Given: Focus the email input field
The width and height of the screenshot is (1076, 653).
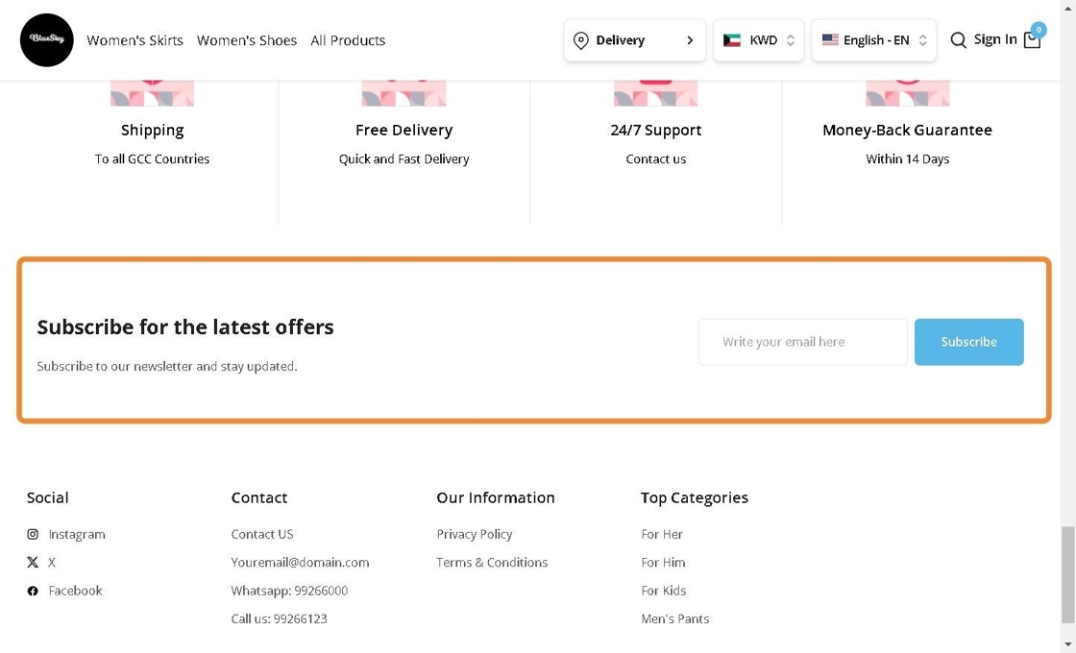Looking at the screenshot, I should point(802,342).
